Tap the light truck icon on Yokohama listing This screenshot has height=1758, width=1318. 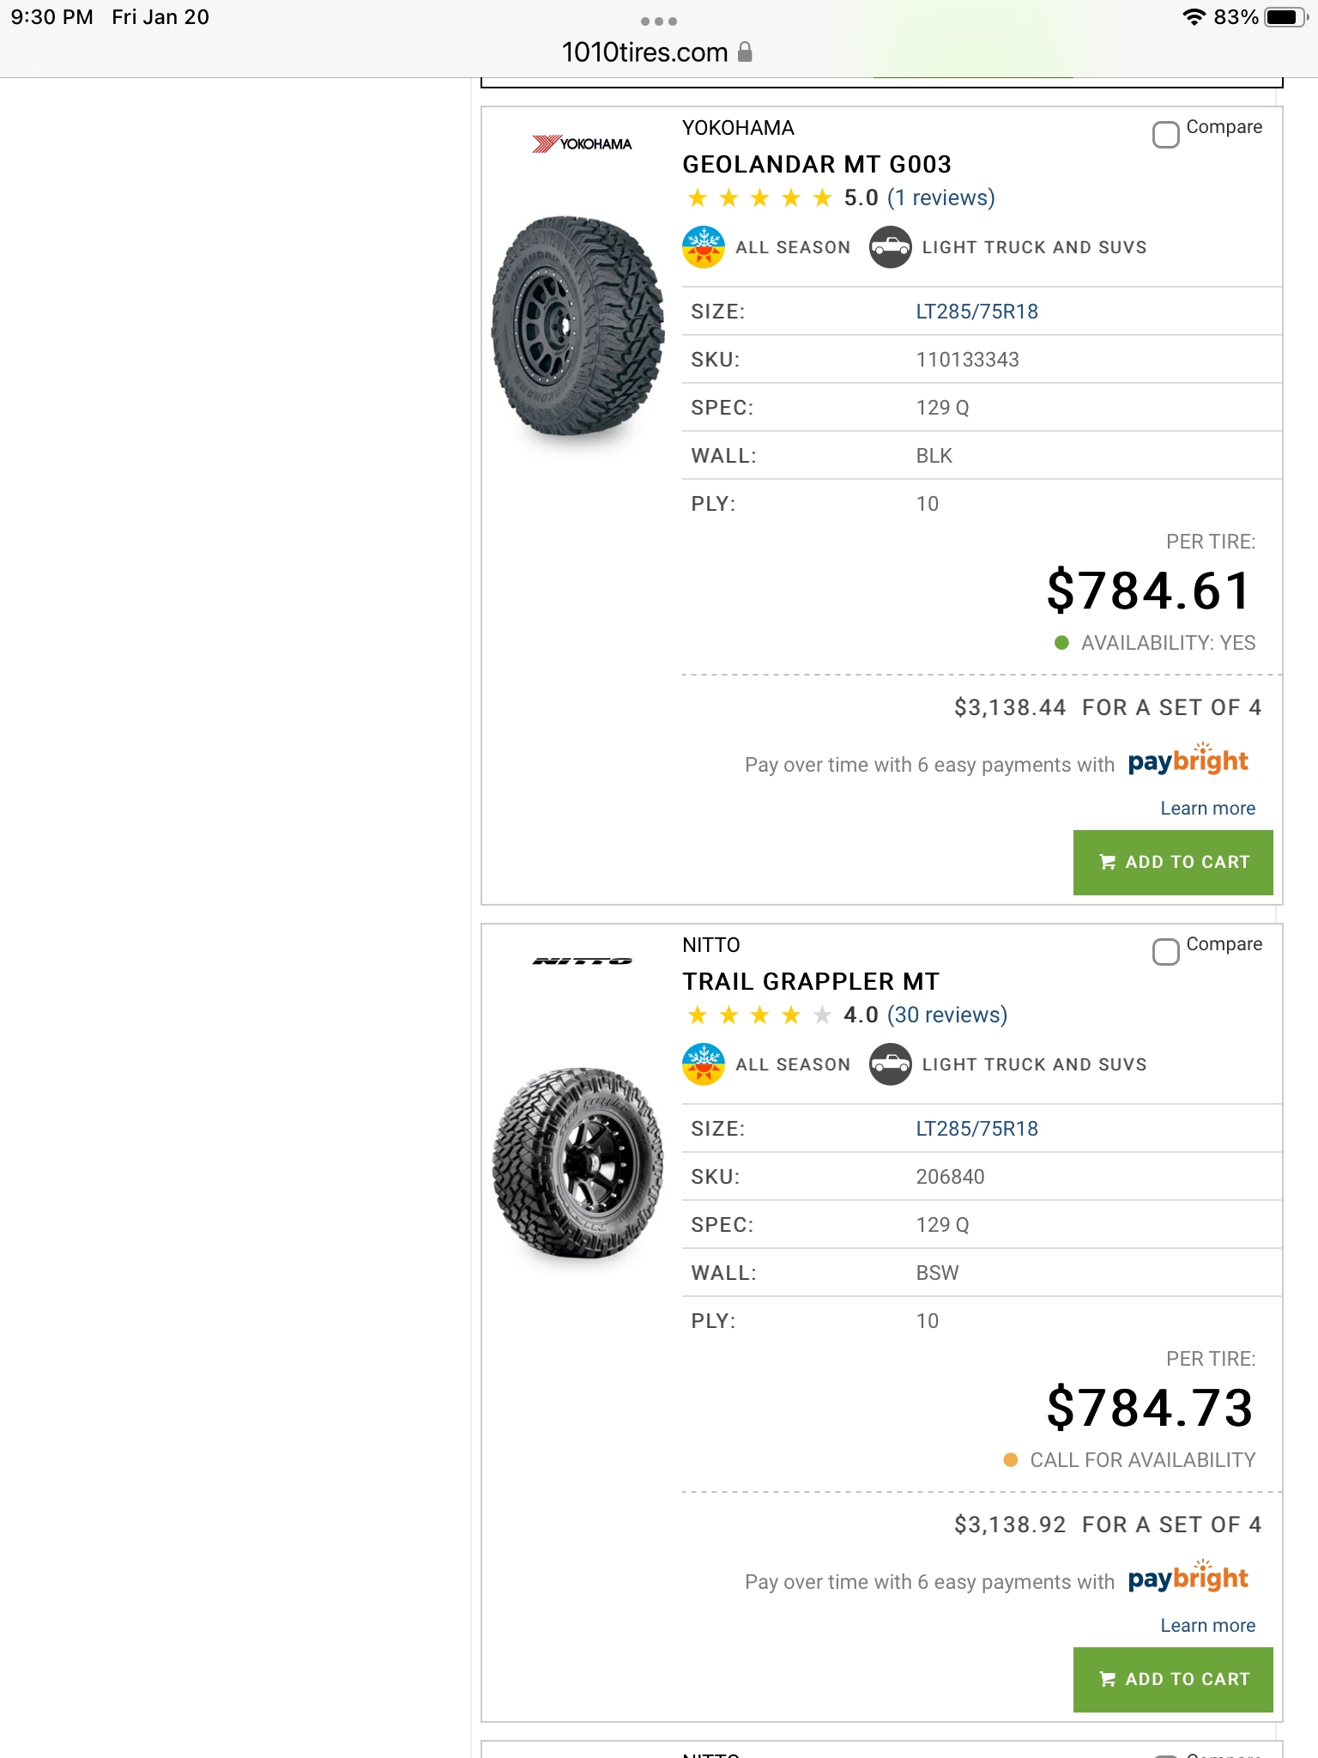point(890,247)
